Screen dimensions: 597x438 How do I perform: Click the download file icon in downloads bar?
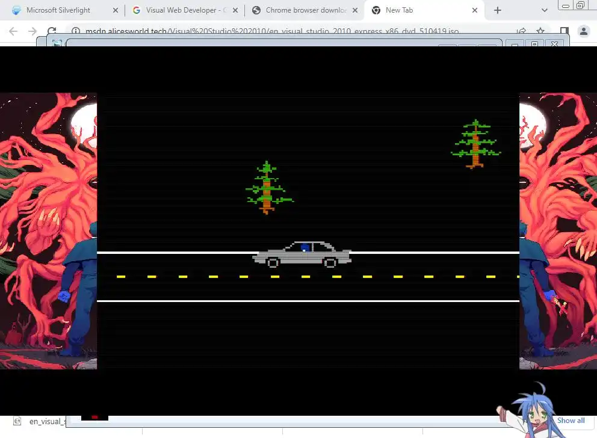(17, 421)
